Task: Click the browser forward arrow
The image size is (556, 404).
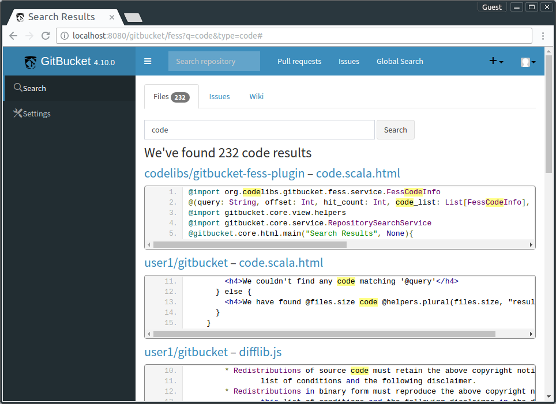Action: click(x=29, y=36)
